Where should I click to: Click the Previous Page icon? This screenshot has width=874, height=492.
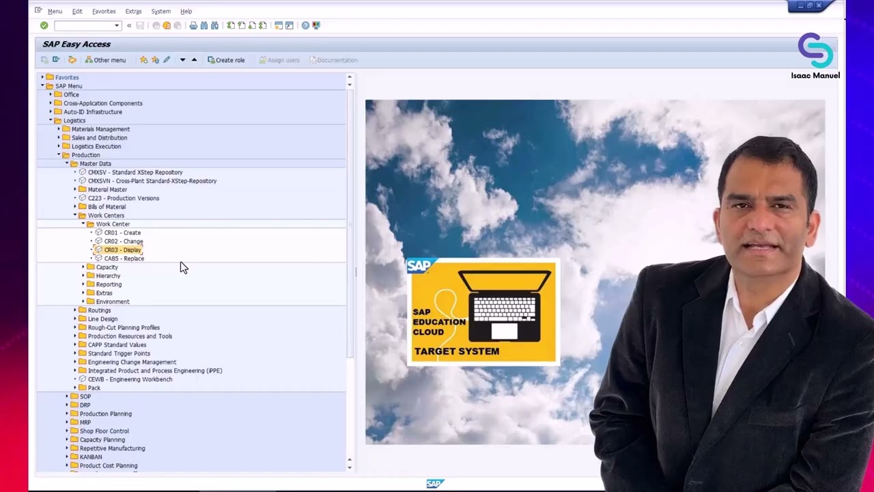241,25
